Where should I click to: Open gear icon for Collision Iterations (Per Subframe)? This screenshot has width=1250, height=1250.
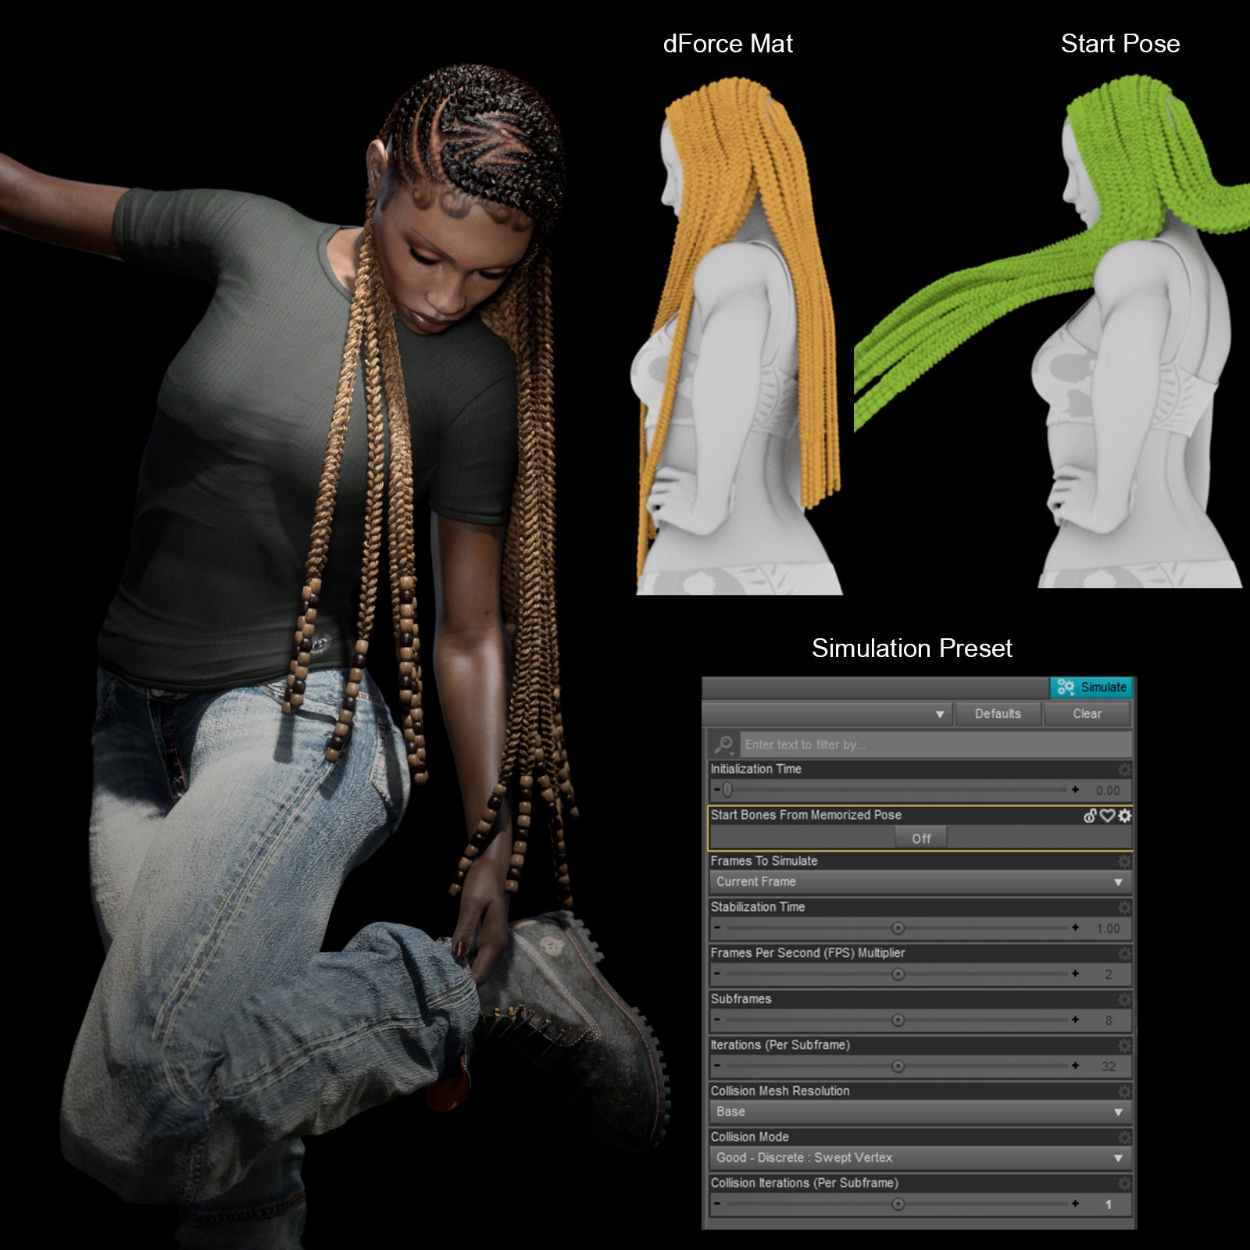[1123, 1184]
